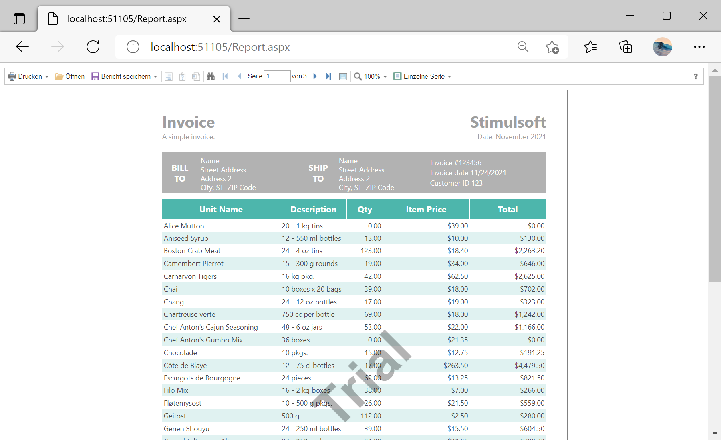Open the Einzelne Seite view mode dropdown
721x440 pixels.
422,76
